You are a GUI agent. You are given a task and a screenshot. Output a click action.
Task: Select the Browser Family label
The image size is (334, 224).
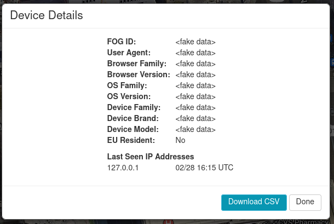(136, 64)
